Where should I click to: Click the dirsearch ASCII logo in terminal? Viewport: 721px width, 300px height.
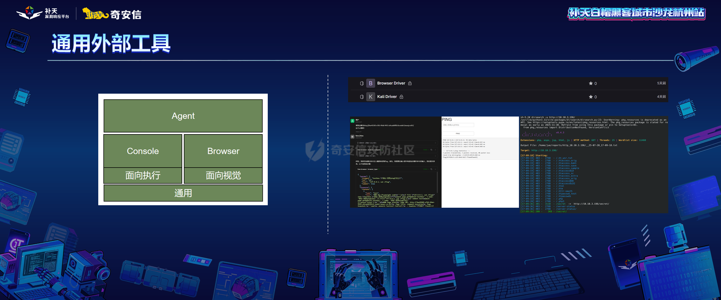click(x=537, y=134)
